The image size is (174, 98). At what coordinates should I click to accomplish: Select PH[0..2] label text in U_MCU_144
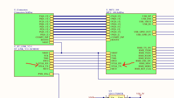[115, 35]
